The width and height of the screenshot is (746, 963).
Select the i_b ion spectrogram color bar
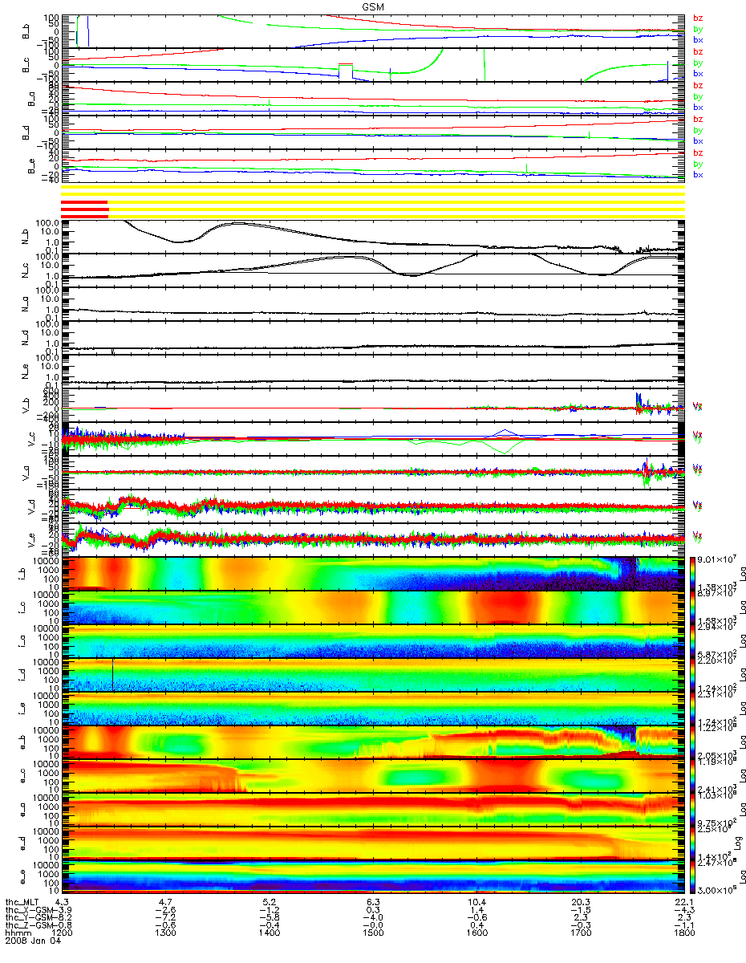tap(694, 573)
